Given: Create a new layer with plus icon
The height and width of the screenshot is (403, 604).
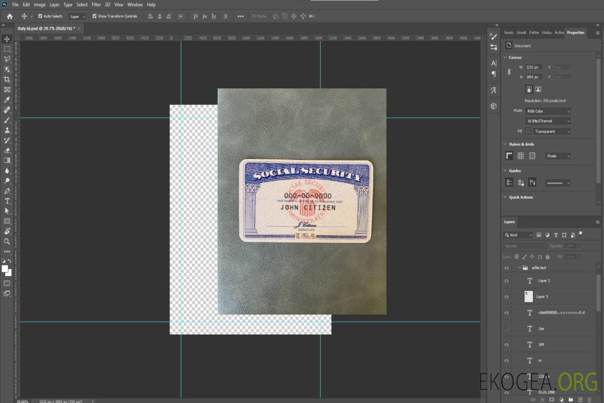Looking at the screenshot, I should tap(580, 400).
